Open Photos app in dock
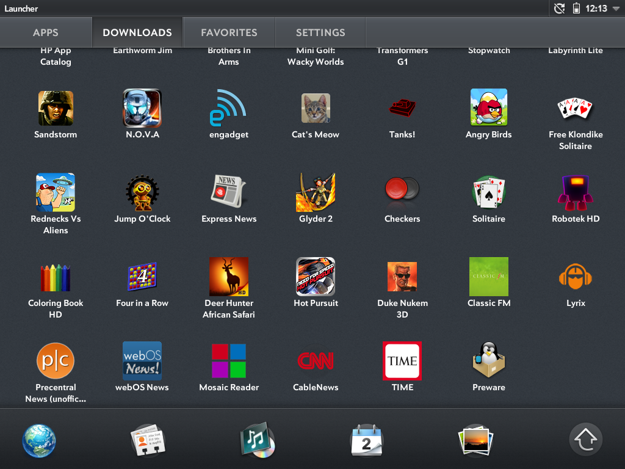Viewport: 625px width, 469px height. [x=475, y=440]
